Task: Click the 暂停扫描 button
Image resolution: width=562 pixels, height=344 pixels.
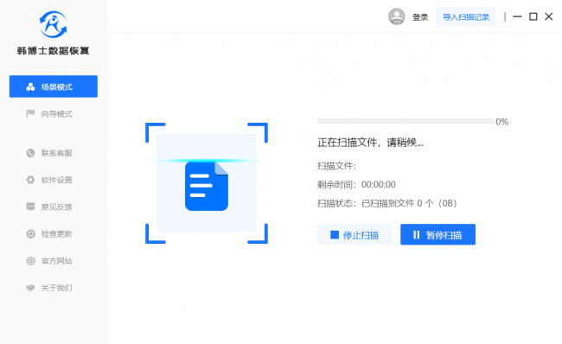Action: point(437,235)
